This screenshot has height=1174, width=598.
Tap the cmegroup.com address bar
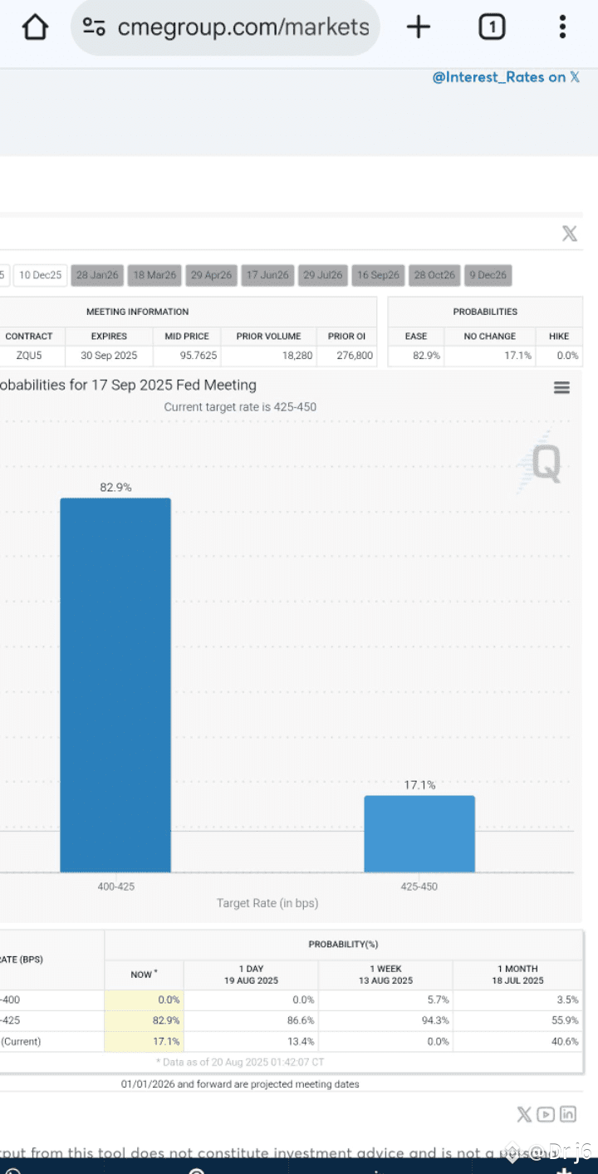click(x=226, y=27)
